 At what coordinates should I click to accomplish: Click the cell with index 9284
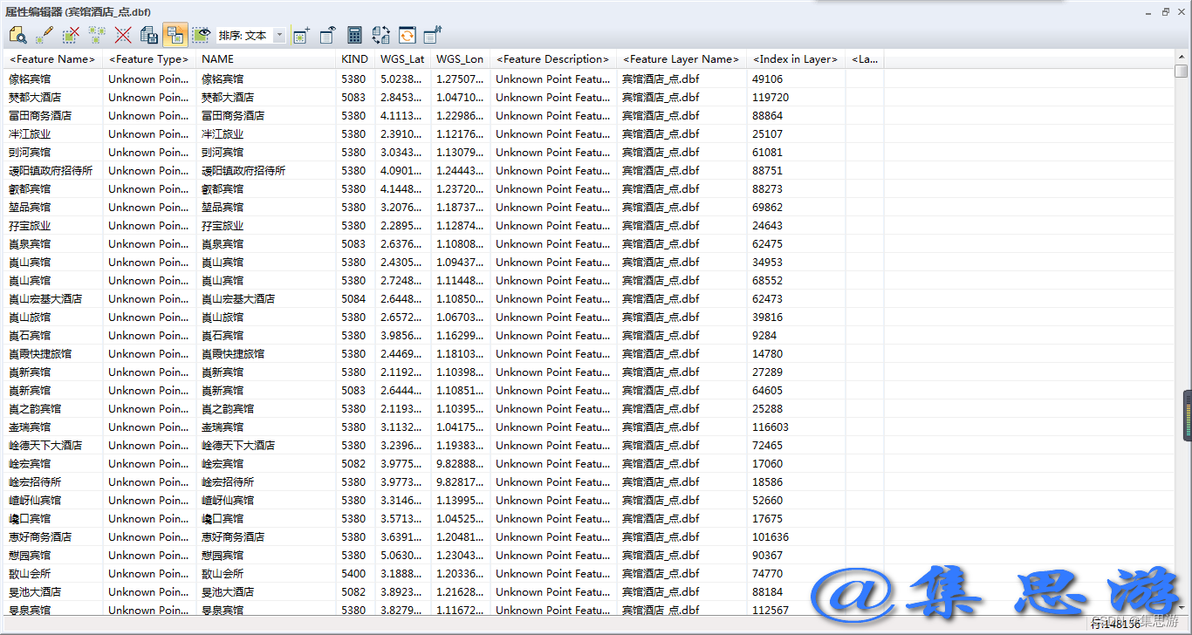point(796,335)
